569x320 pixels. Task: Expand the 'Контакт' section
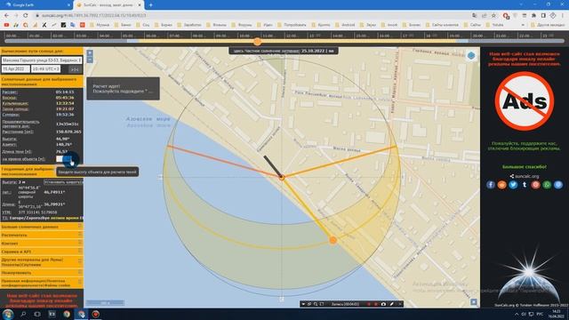[x=42, y=244]
